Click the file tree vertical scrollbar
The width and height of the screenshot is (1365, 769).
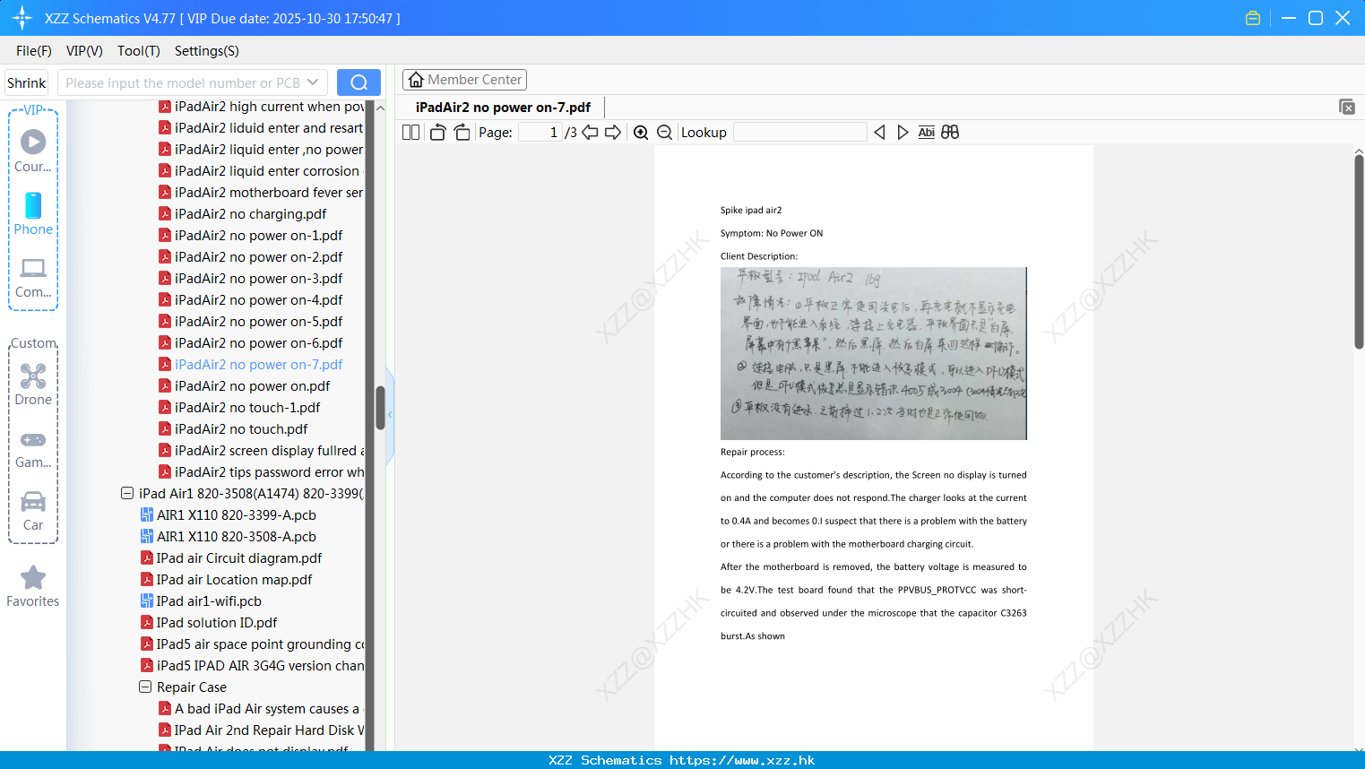pyautogui.click(x=380, y=408)
